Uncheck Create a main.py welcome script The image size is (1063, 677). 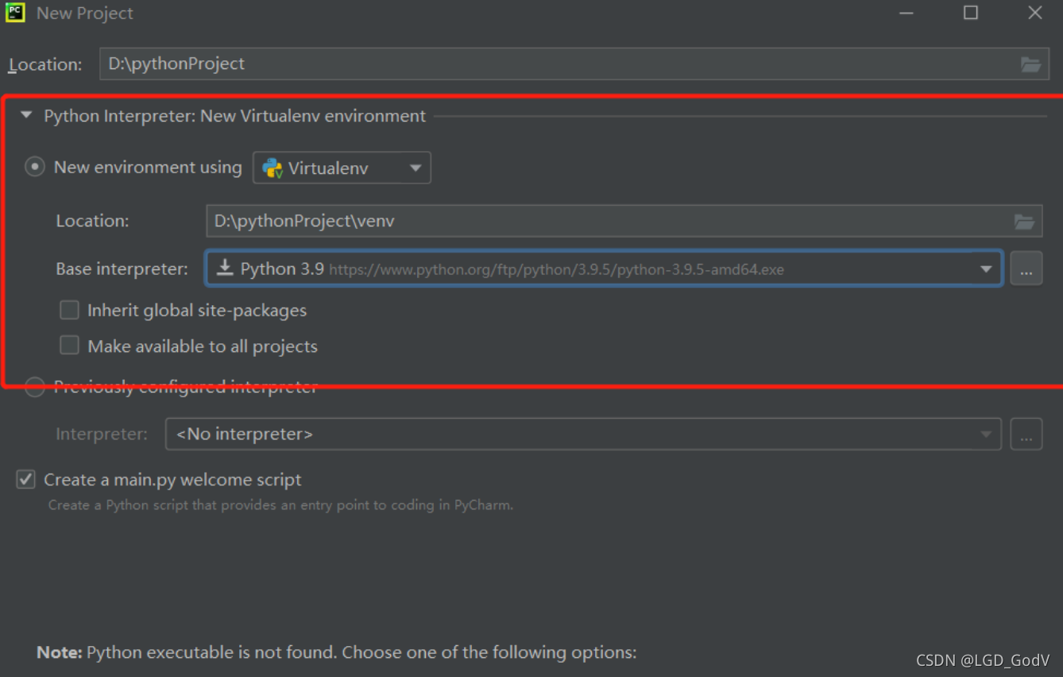click(26, 479)
